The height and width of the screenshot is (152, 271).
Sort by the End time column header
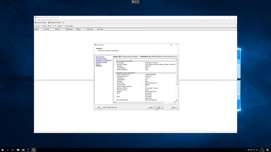coord(102,29)
